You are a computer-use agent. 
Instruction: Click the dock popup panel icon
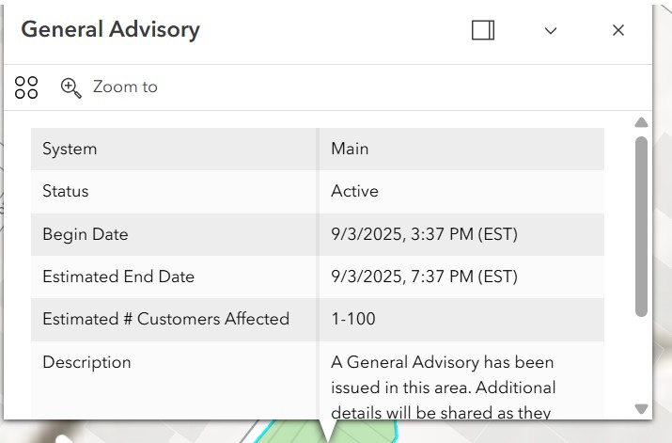(x=483, y=30)
